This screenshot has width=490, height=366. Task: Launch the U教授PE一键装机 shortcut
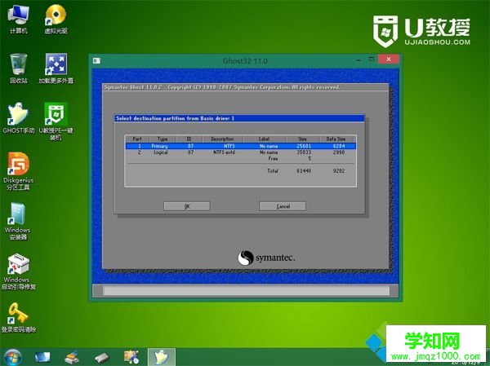56,121
